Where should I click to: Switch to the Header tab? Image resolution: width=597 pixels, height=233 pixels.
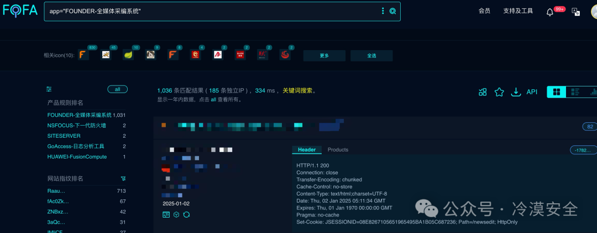tap(307, 150)
